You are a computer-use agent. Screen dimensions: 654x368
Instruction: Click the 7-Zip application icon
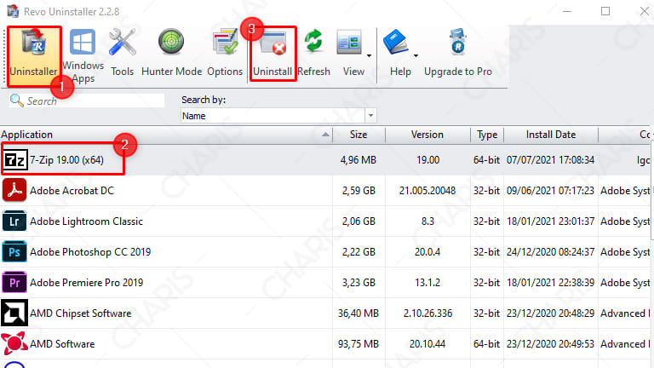coord(15,160)
